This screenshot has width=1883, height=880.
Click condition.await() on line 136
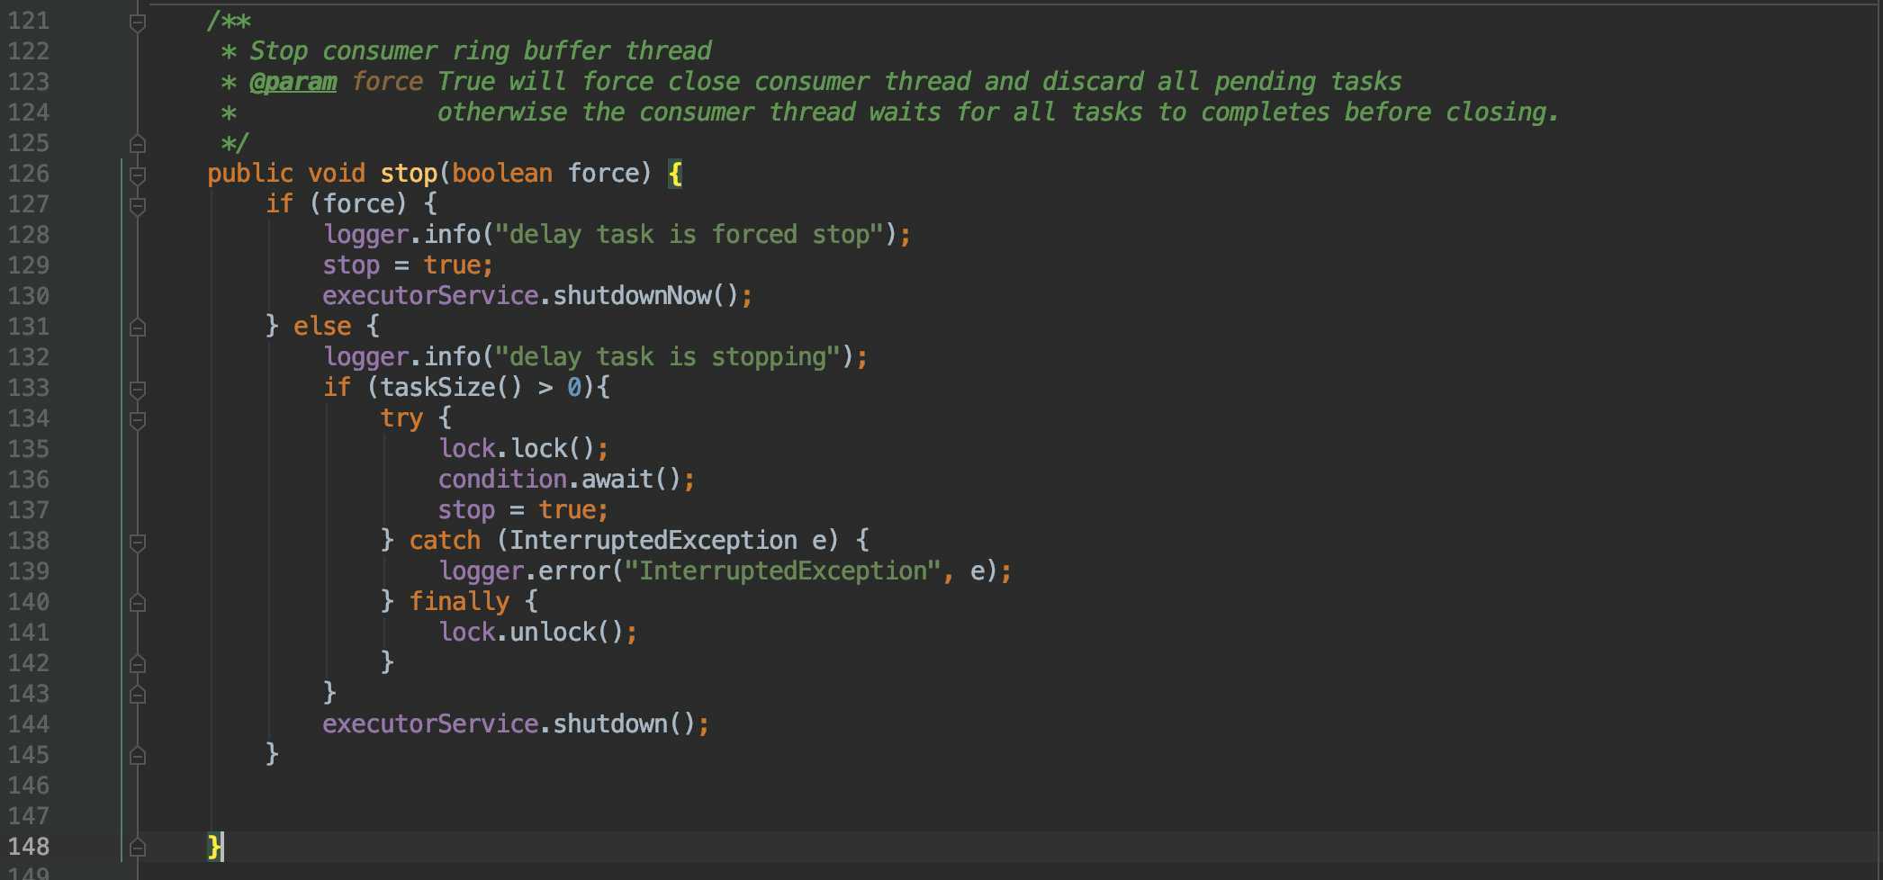(x=560, y=480)
